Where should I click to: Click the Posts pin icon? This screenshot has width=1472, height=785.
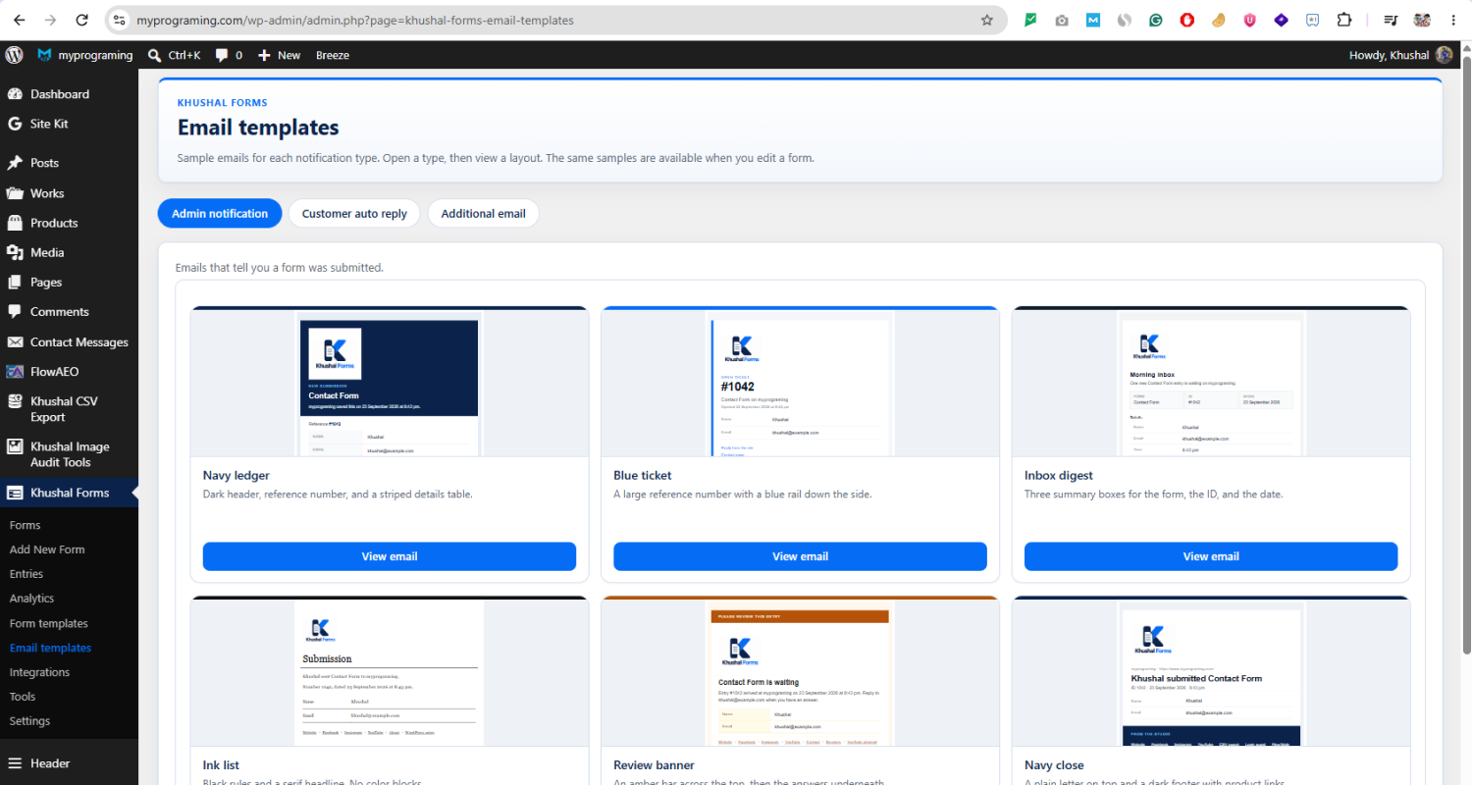[15, 163]
